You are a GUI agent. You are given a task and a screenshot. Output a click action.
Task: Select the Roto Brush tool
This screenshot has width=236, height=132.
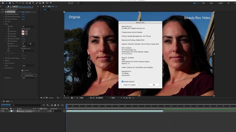(47, 3)
